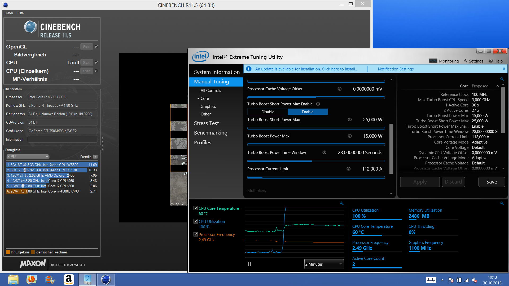Toggle the OpenGL test checkbox
The width and height of the screenshot is (509, 286).
pyautogui.click(x=96, y=47)
